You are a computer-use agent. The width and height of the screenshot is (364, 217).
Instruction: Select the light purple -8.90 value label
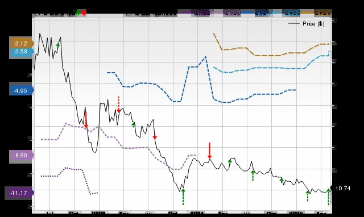(22, 155)
